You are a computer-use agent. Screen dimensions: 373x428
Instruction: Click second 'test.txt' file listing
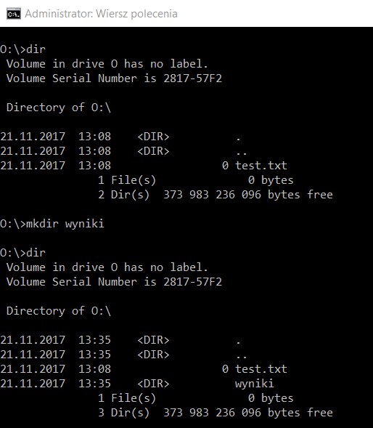(x=261, y=369)
